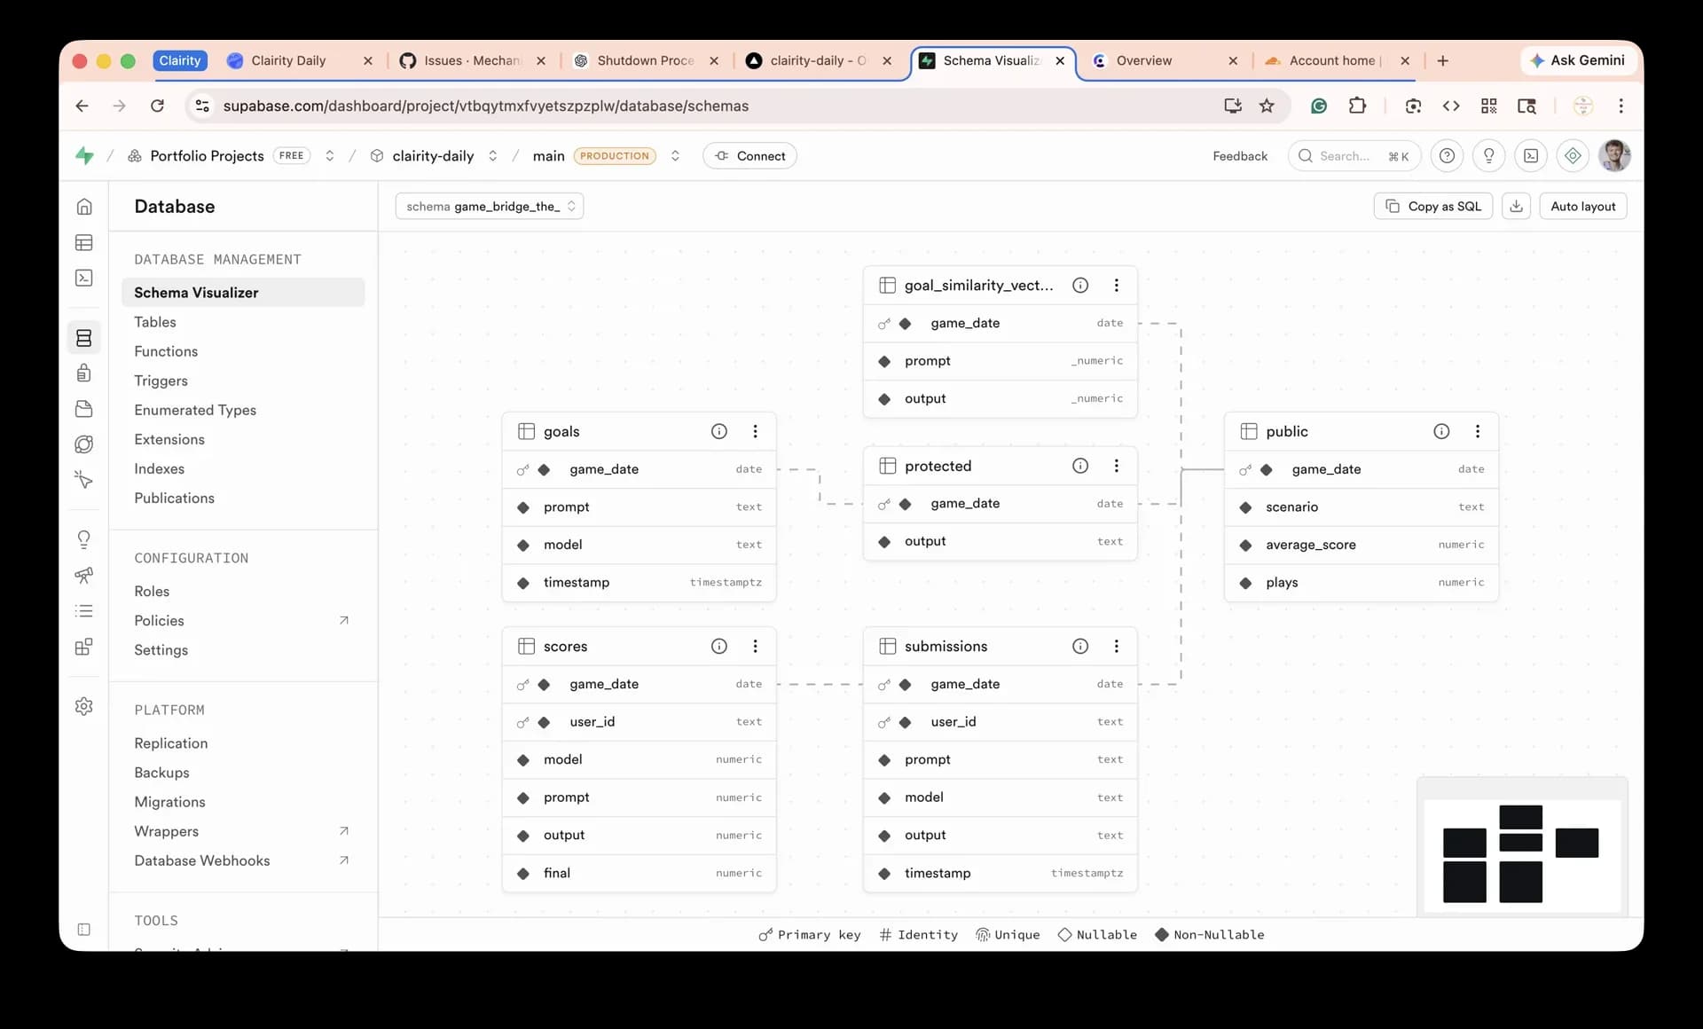Open the Reports telescope sidebar icon
This screenshot has width=1703, height=1029.
click(x=84, y=575)
